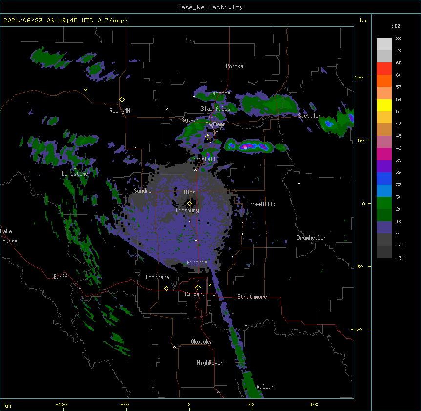
Task: Pick the red swatch between 65 and 60 dBZ
Action: tap(384, 69)
